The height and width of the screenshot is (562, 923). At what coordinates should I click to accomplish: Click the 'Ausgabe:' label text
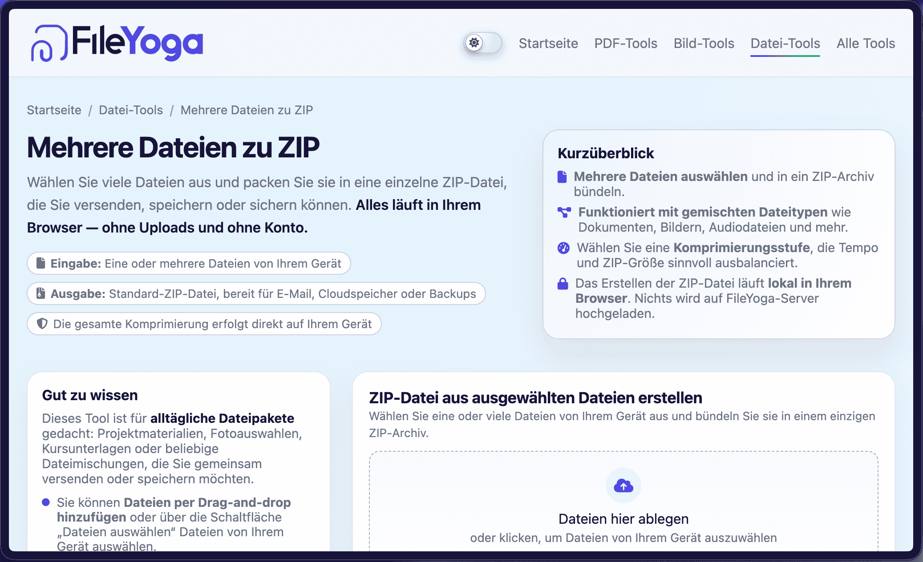pyautogui.click(x=78, y=294)
